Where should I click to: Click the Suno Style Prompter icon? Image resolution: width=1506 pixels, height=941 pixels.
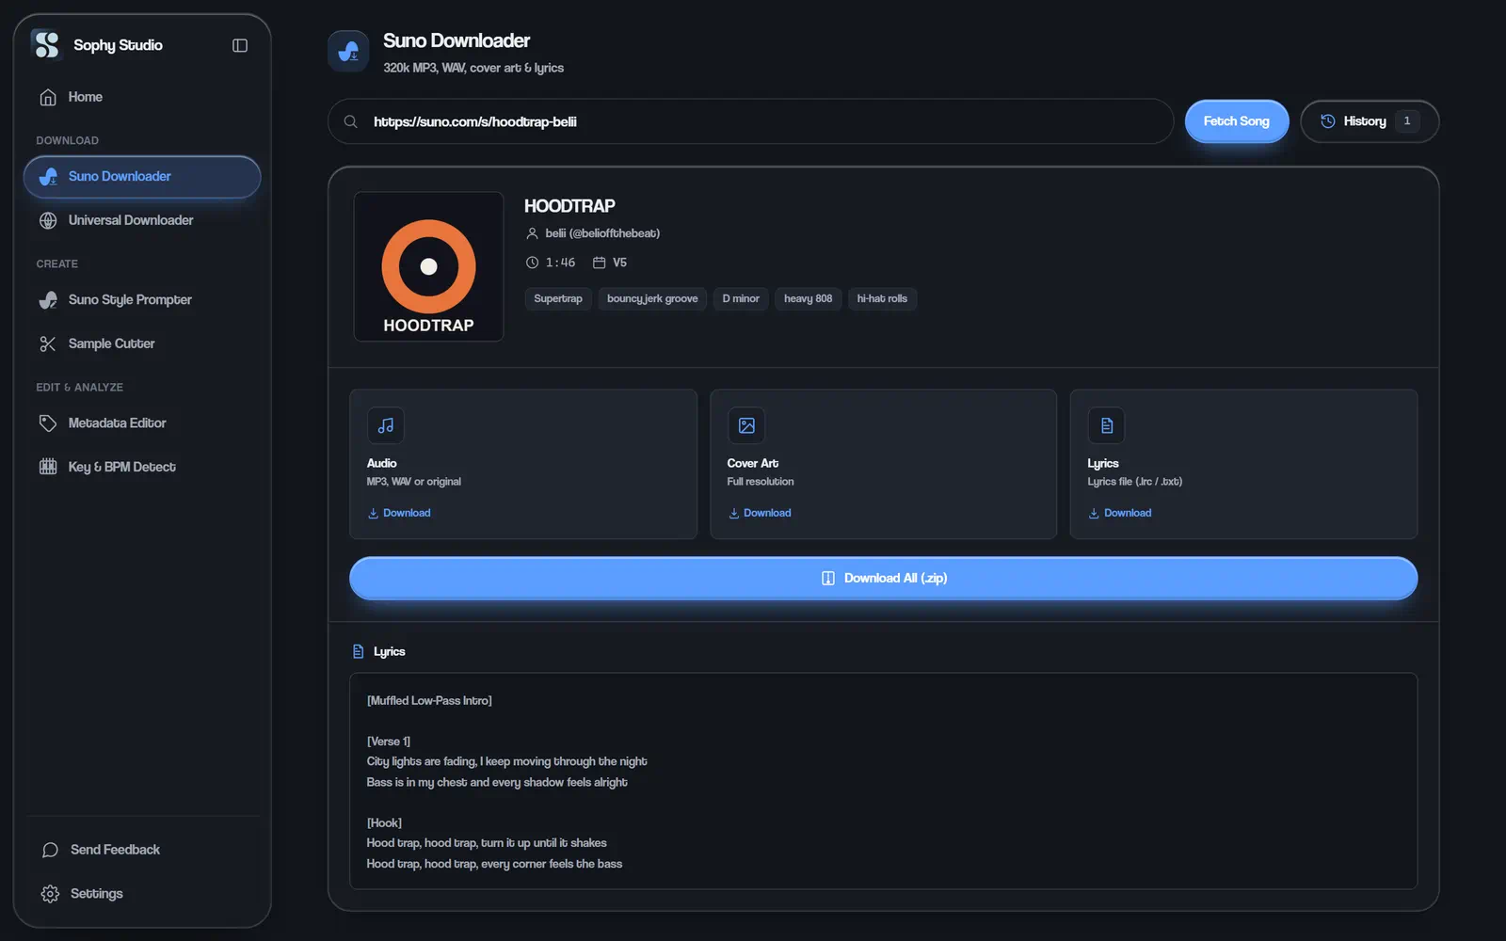[48, 300]
